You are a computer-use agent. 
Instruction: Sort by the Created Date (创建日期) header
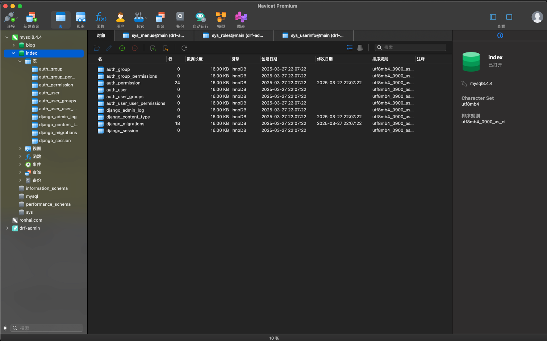pos(288,59)
